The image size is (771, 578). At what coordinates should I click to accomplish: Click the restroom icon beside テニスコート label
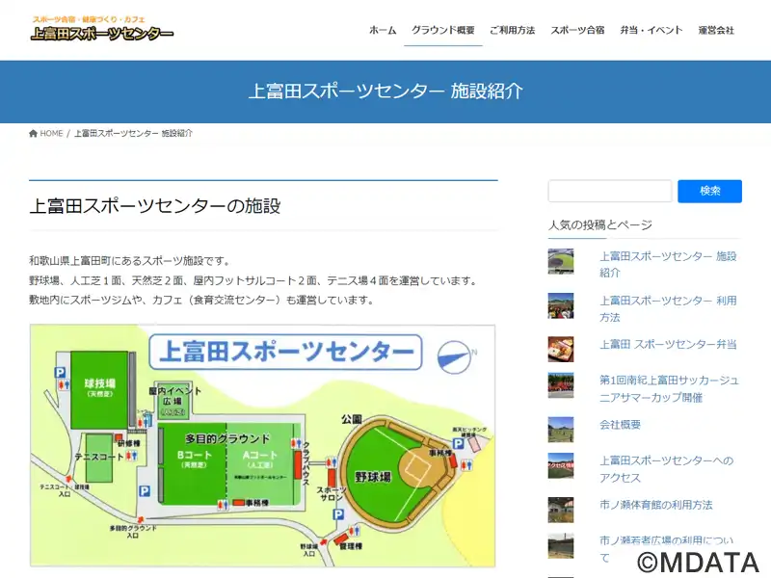[x=131, y=456]
